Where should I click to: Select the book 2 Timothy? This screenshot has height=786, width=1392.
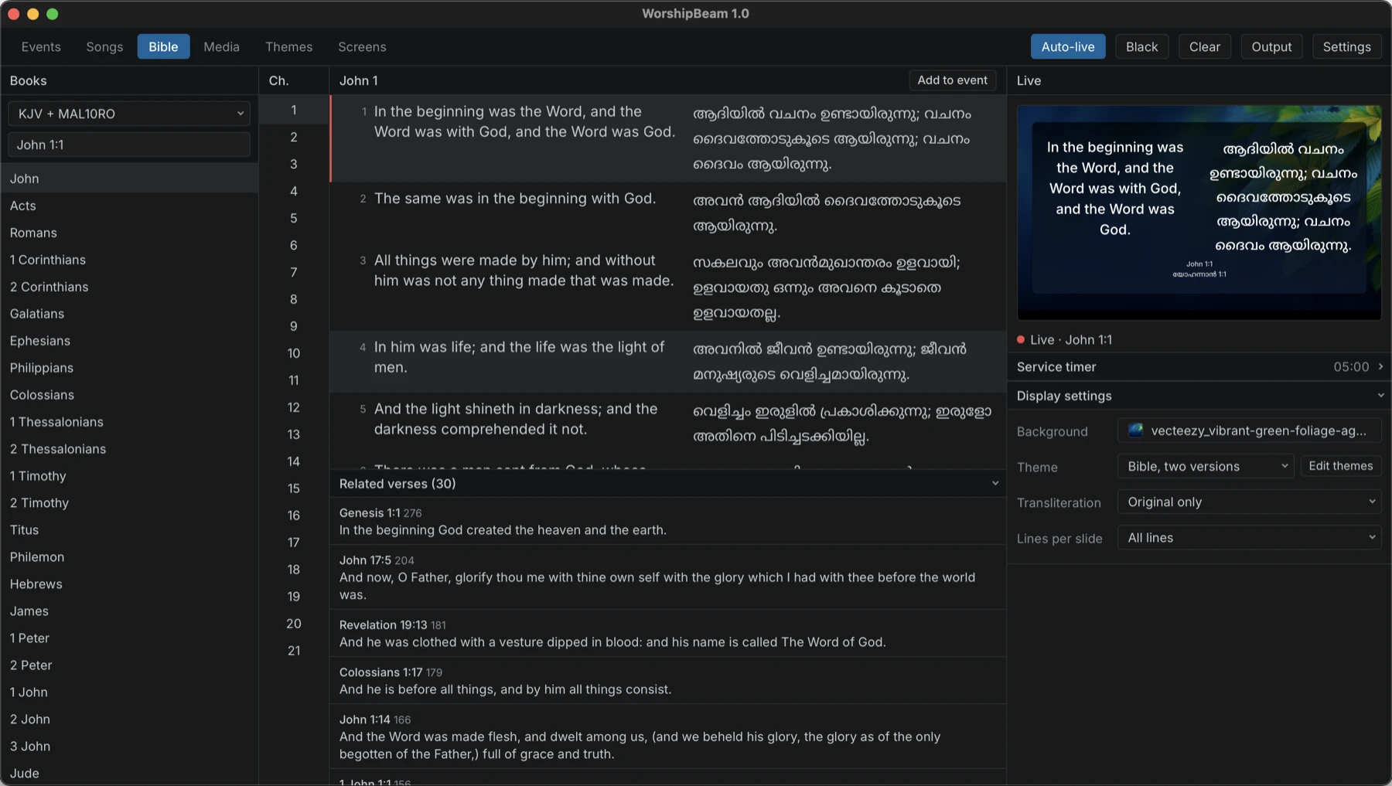pyautogui.click(x=129, y=502)
